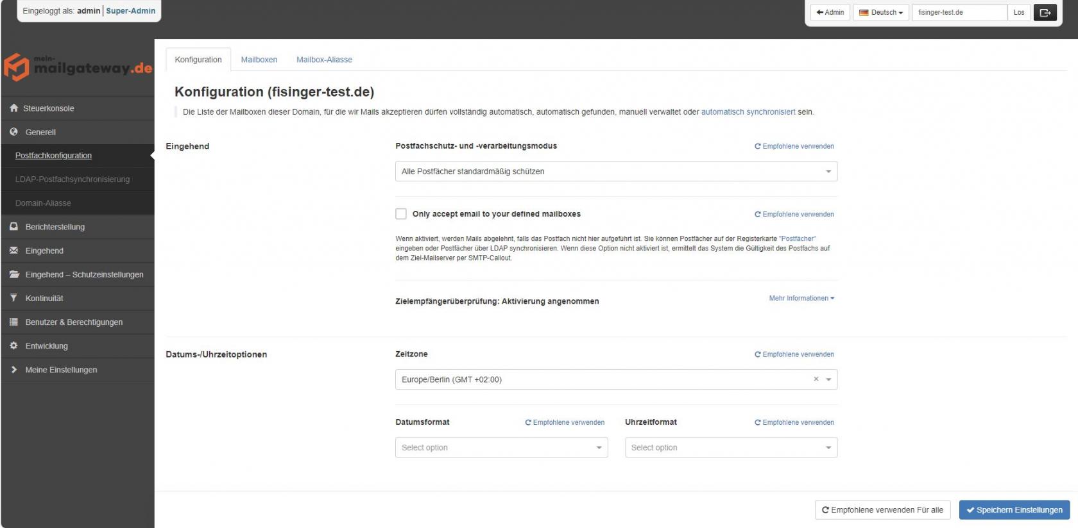Viewport: 1078px width, 528px height.
Task: Click the mein-mailgateway.de logo
Action: pyautogui.click(x=78, y=67)
